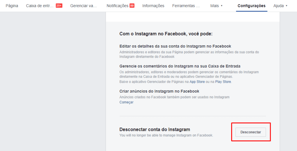Image resolution: width=297 pixels, height=151 pixels.
Task: Click 'Editar os detalhes da sua conta' heading
Action: point(175,46)
